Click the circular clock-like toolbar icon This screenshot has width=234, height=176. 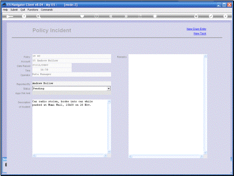coord(96,16)
